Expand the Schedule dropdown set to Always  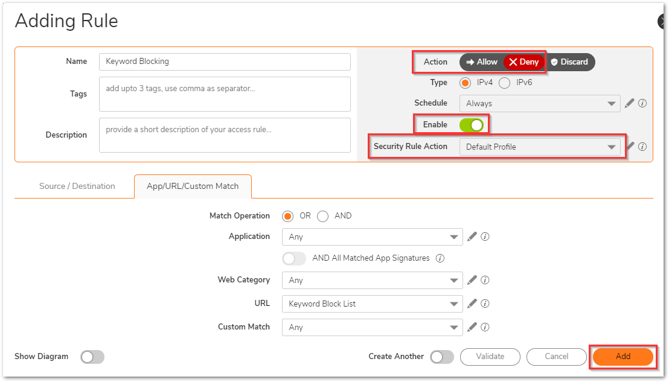pos(539,103)
